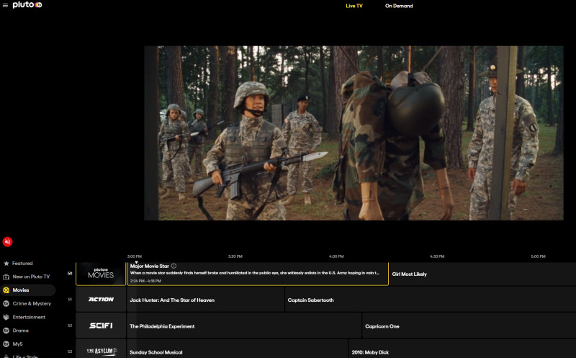Image resolution: width=576 pixels, height=358 pixels.
Task: Click the 2:24 PM - 4:18 PM time text
Action: [145, 281]
